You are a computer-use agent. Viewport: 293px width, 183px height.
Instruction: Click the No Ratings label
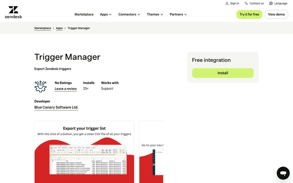coord(63,83)
